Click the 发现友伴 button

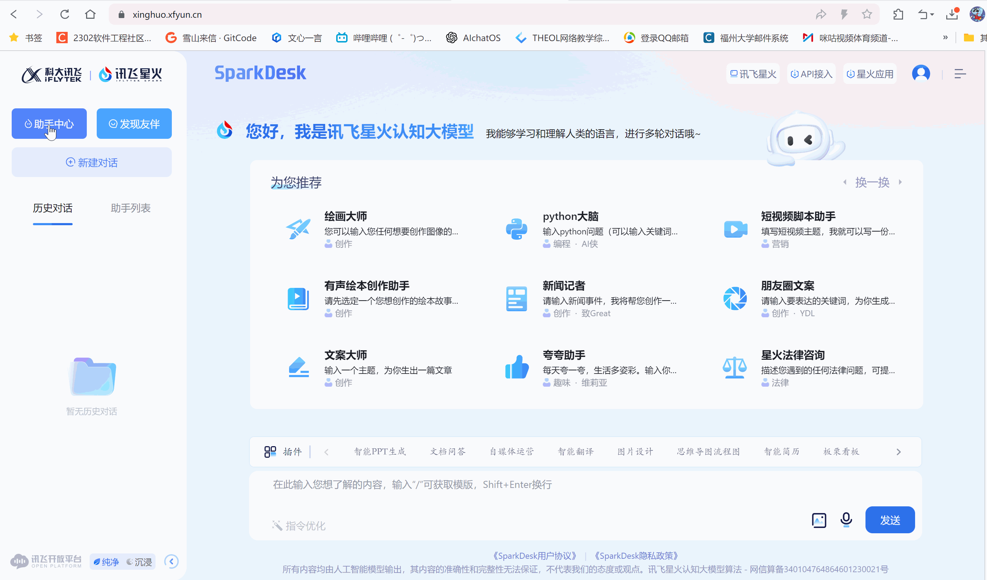pos(134,124)
